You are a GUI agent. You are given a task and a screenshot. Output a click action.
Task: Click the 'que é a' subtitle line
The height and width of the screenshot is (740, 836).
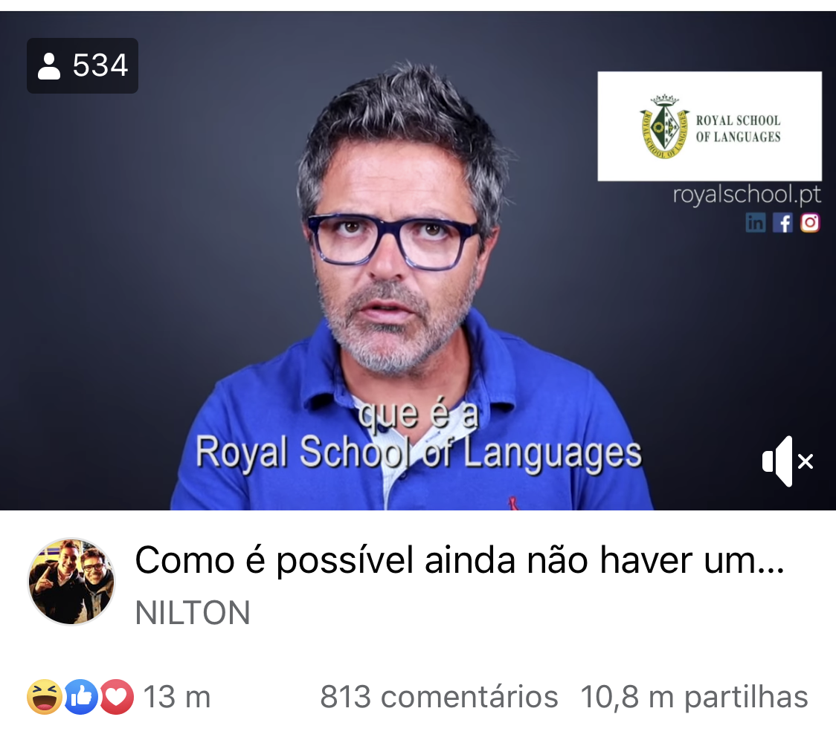[x=419, y=415]
